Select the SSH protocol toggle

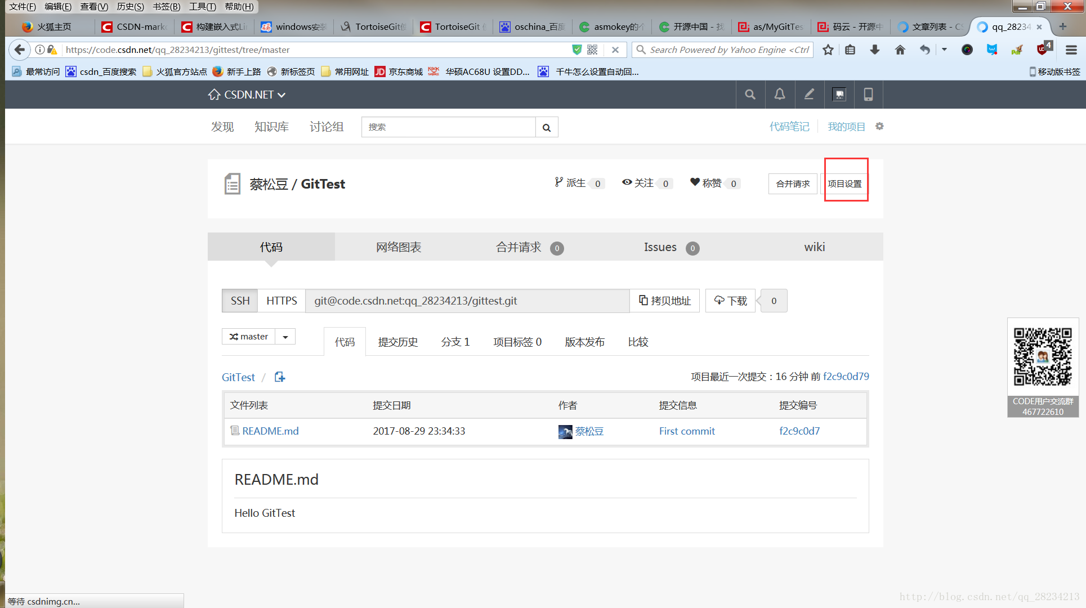pyautogui.click(x=240, y=301)
